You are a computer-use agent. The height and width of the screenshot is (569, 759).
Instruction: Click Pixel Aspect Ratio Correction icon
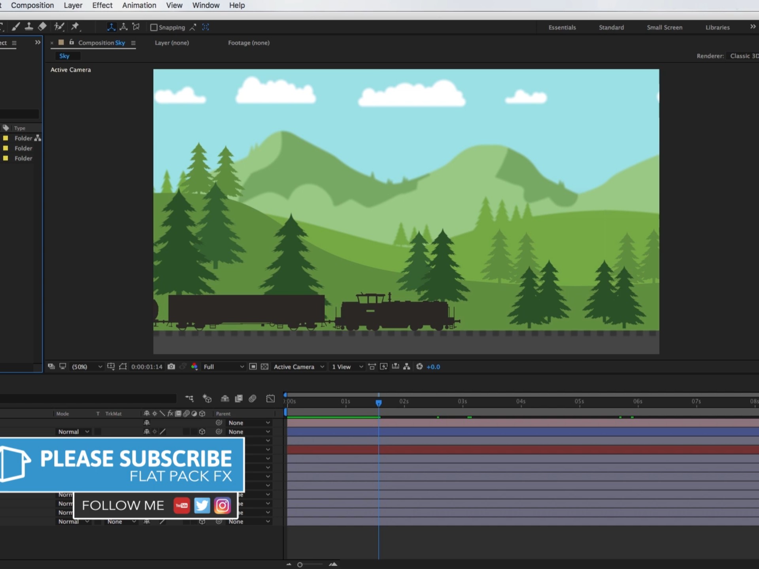tap(372, 366)
